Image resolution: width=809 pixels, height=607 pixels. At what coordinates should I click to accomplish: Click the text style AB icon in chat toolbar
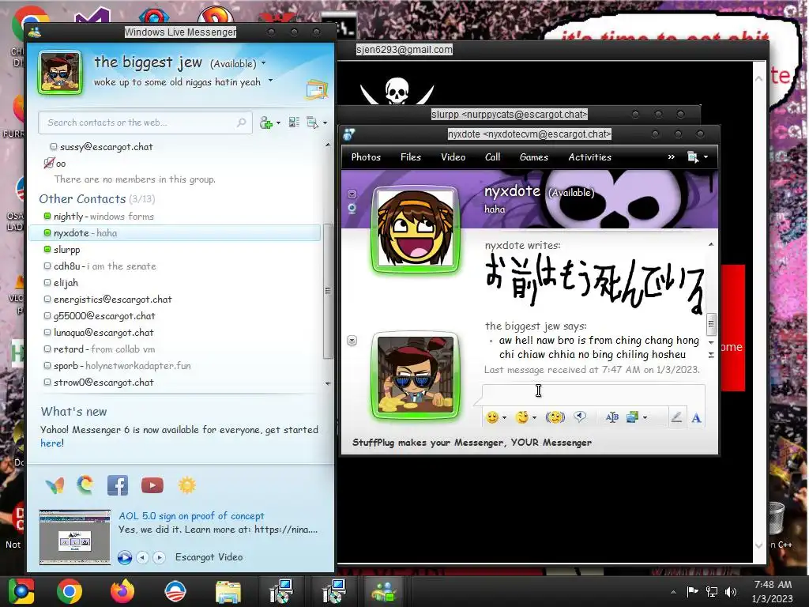pyautogui.click(x=612, y=417)
